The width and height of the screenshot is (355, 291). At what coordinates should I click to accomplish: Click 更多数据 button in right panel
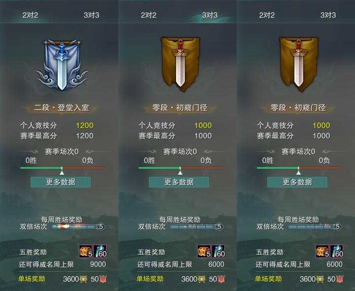[297, 182]
